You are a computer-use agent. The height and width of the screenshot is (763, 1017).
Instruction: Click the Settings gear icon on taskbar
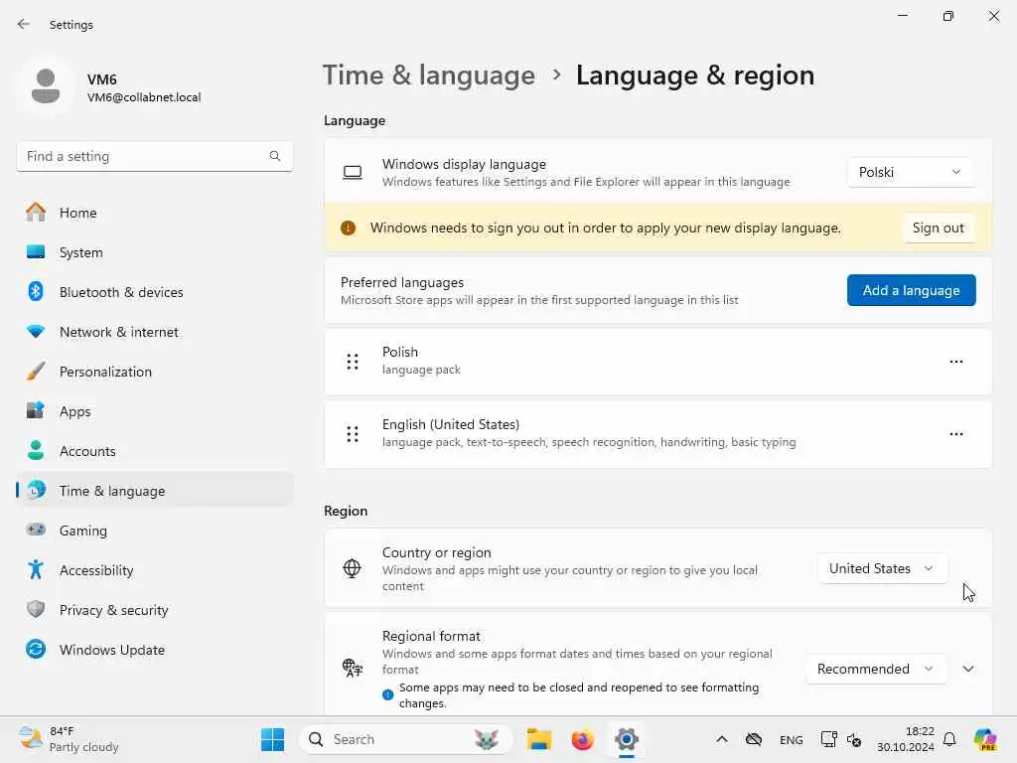point(626,739)
